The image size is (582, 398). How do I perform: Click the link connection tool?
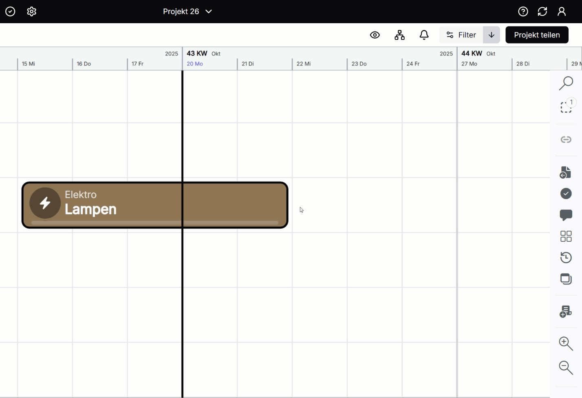(566, 139)
